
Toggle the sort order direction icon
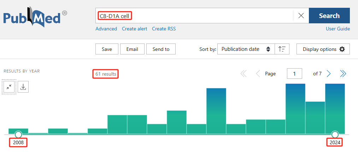pyautogui.click(x=282, y=49)
